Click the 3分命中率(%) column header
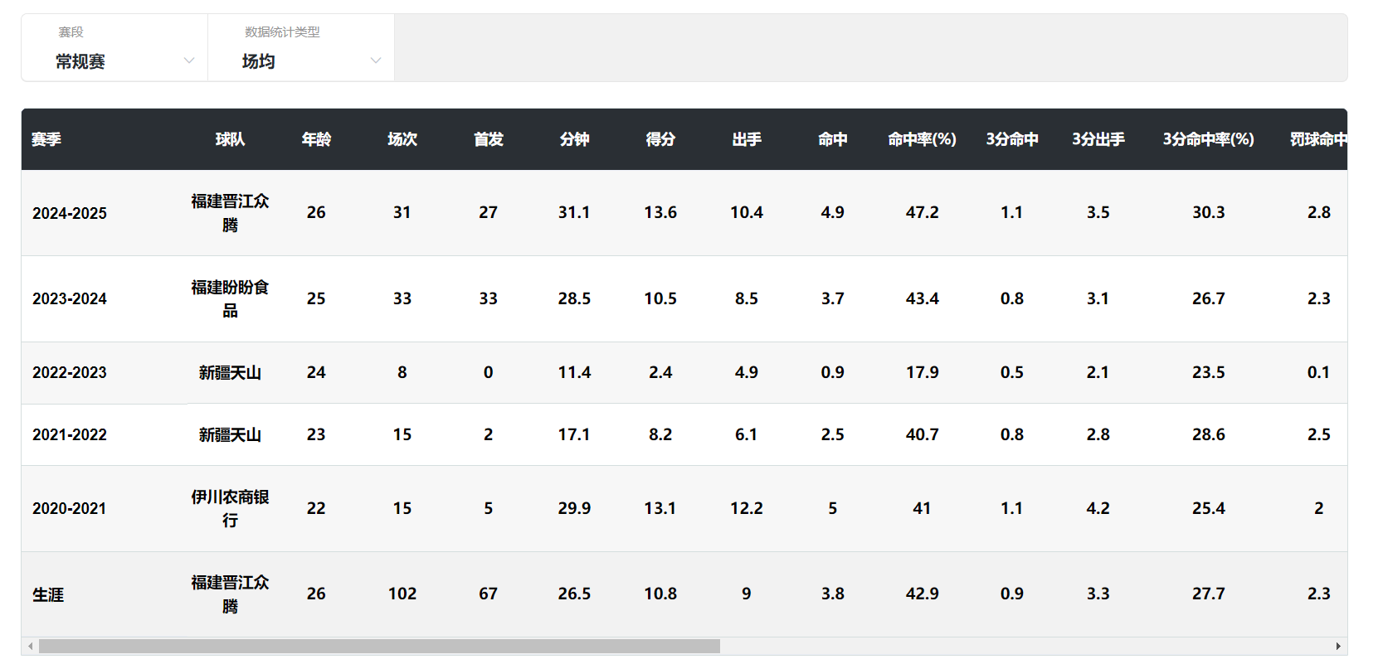1383x664 pixels. coord(1208,139)
